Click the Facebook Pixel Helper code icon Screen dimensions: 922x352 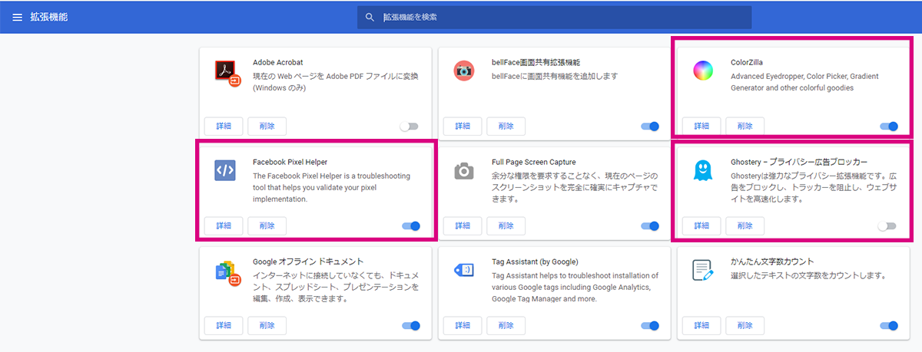tap(225, 170)
